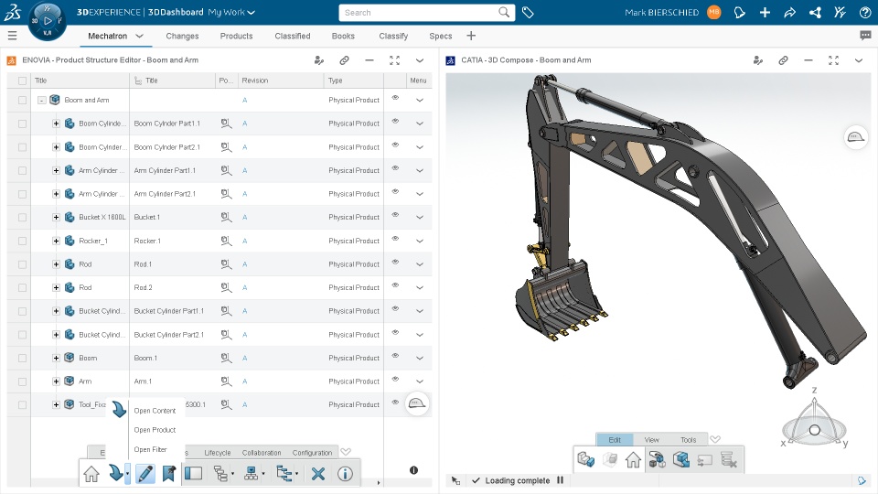Click locate icon in the Bucket.1 row
Screen dimensions: 878x494
click(x=226, y=218)
